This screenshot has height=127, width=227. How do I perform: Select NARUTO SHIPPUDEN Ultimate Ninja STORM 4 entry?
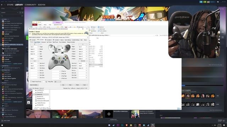point(12,44)
